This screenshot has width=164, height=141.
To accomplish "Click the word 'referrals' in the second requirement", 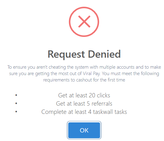I will (102, 103).
